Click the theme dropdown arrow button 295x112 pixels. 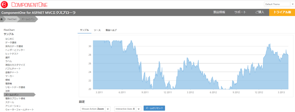click(293, 4)
